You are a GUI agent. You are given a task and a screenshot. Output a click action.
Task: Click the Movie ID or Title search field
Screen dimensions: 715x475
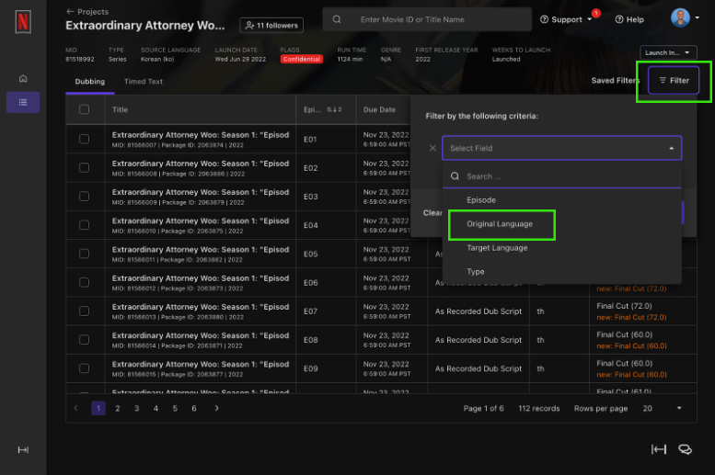coord(427,19)
